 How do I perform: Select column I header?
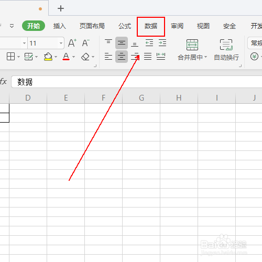(216, 98)
